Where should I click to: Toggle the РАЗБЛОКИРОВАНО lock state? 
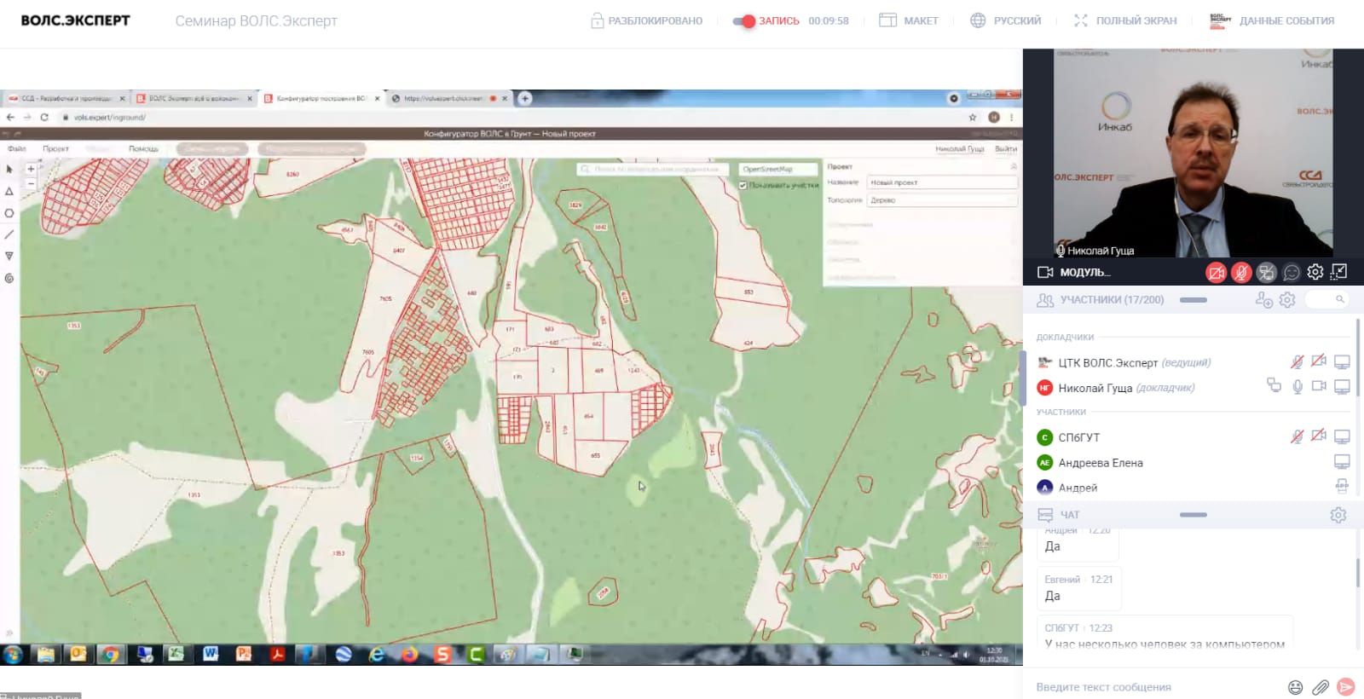[646, 21]
